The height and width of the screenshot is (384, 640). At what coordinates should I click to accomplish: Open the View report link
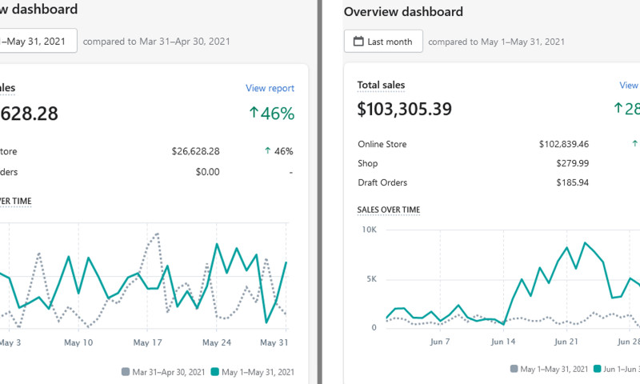270,88
